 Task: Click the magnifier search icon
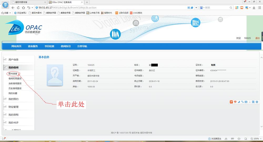(231, 8)
